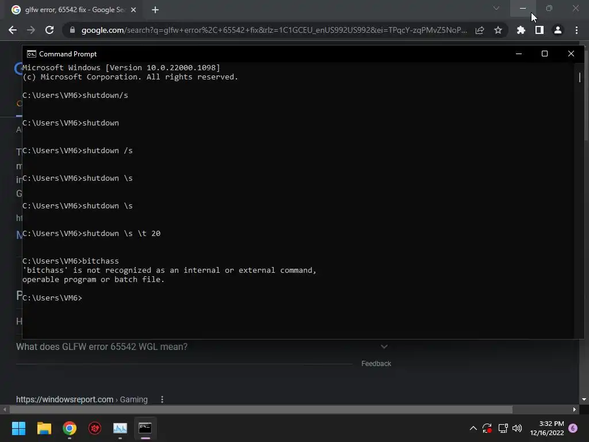Click the Chrome address bar URL
Viewport: 589px width, 442px height.
point(274,30)
